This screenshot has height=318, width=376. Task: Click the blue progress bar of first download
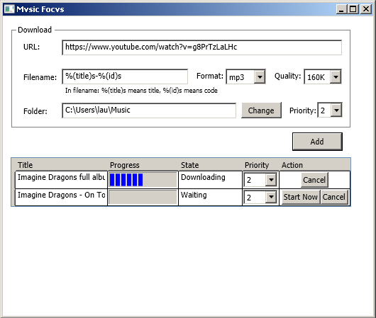[143, 180]
